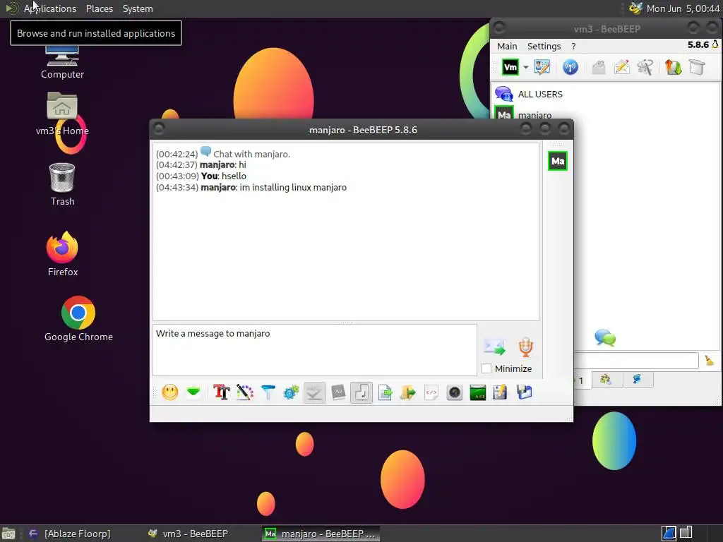
Task: Open the font color pencil palette
Action: [x=245, y=392]
